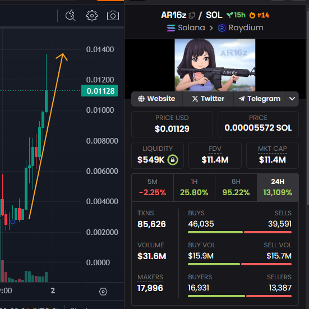This screenshot has height=309, width=309.
Task: Click the Solana chain logo
Action: coord(171,28)
